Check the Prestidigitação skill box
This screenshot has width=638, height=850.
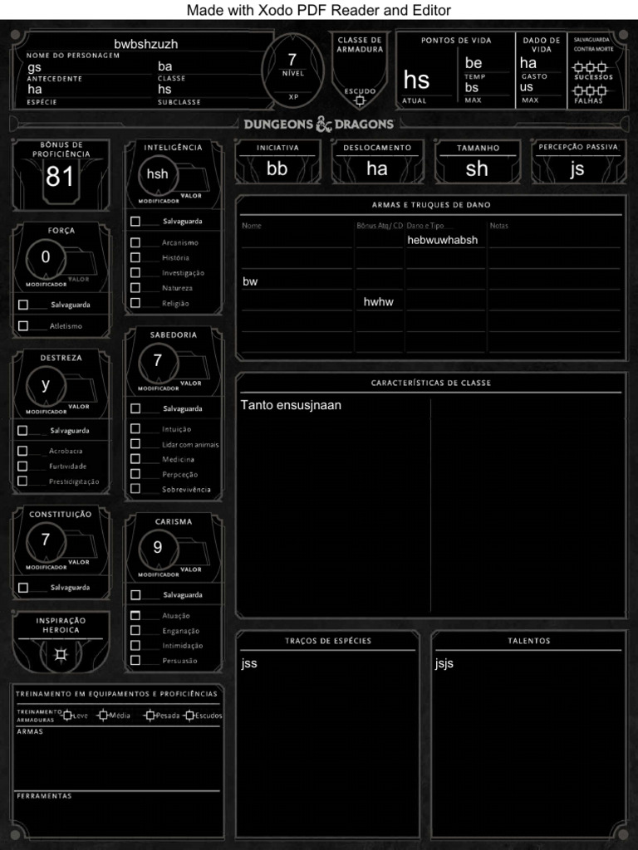coord(22,481)
